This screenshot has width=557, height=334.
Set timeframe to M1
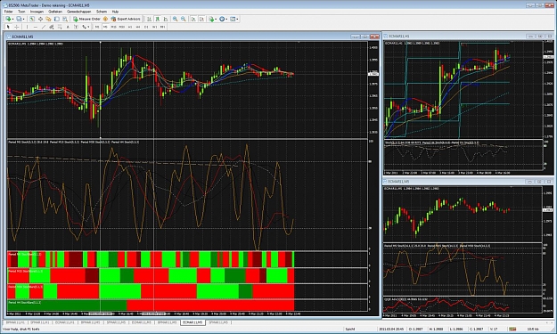[x=97, y=27]
